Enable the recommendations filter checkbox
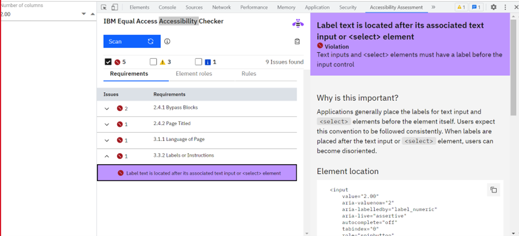Image resolution: width=519 pixels, height=236 pixels. click(198, 62)
